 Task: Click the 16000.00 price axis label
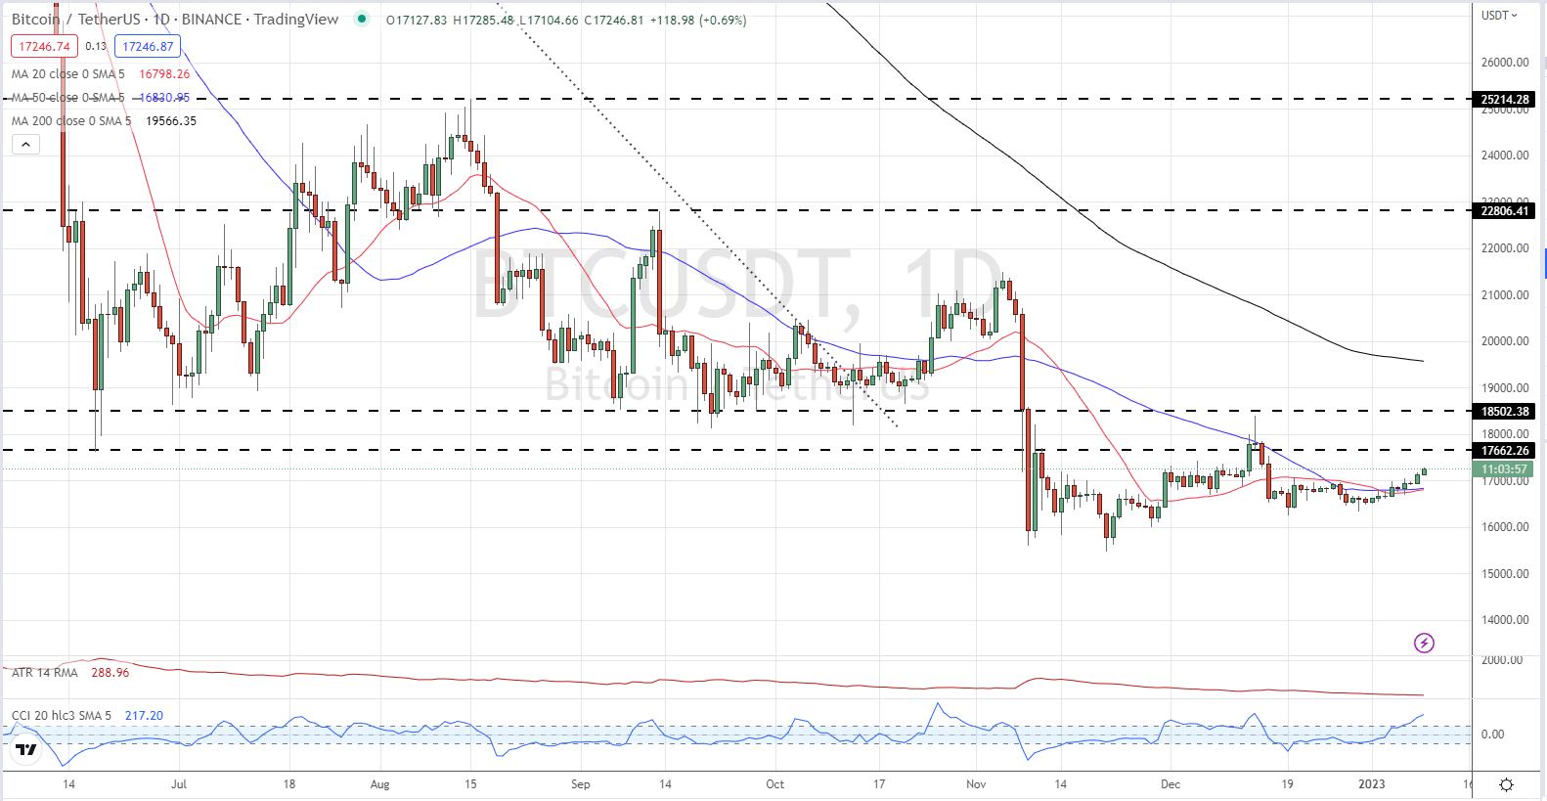click(x=1505, y=527)
